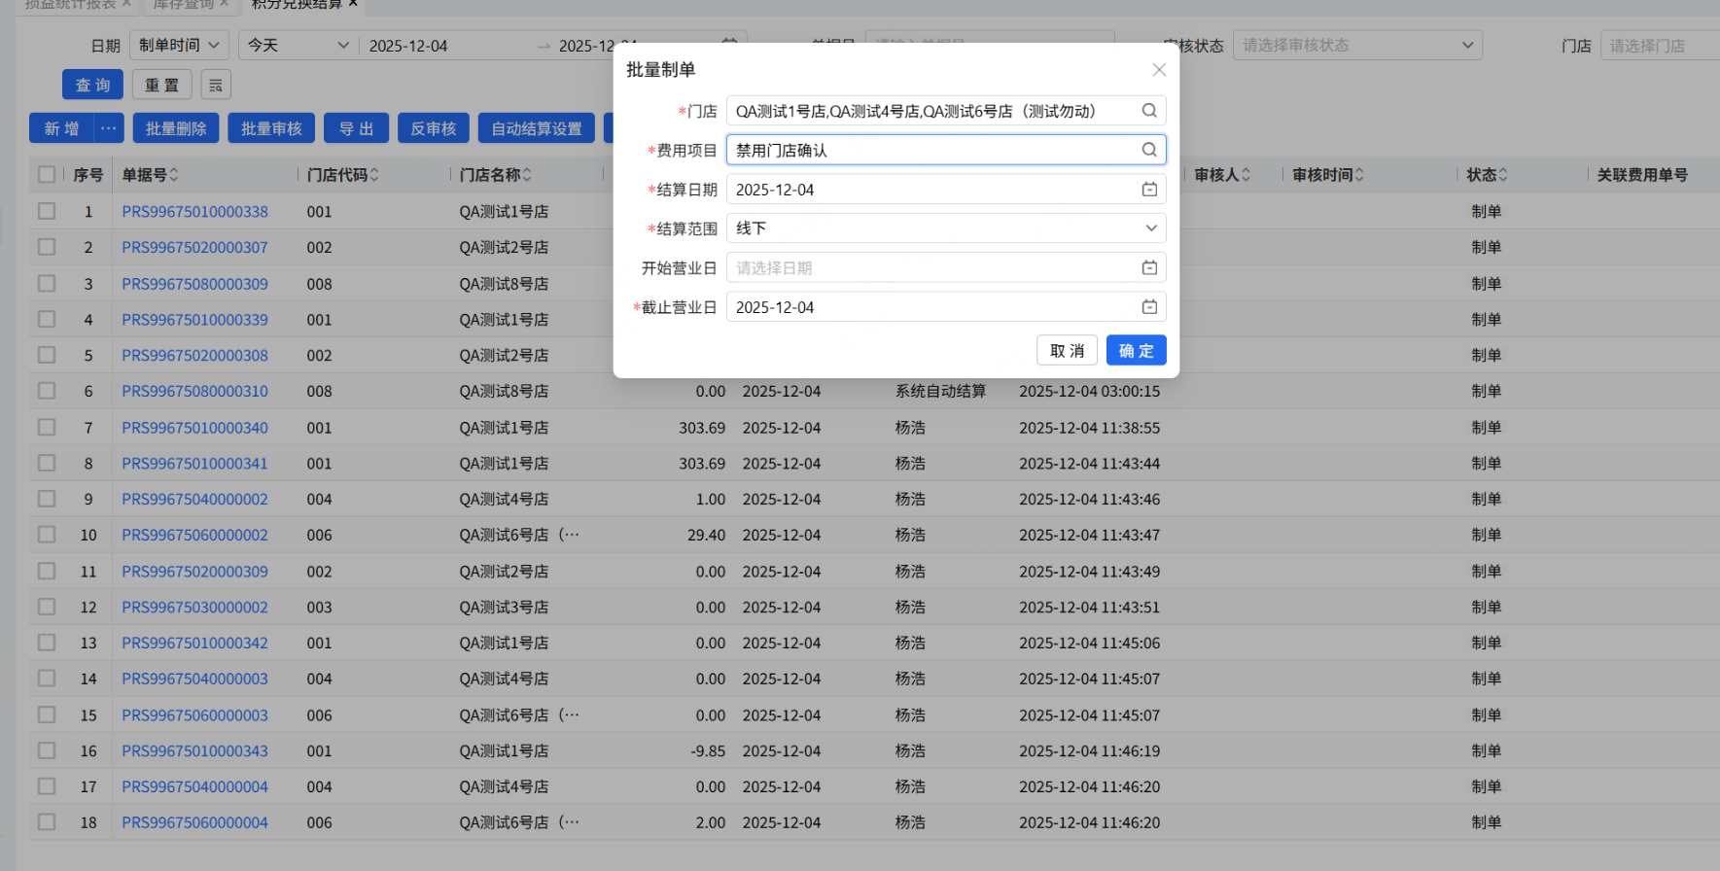1720x871 pixels.
Task: Open the calendar icon for 开始营业日
Action: pyautogui.click(x=1148, y=267)
